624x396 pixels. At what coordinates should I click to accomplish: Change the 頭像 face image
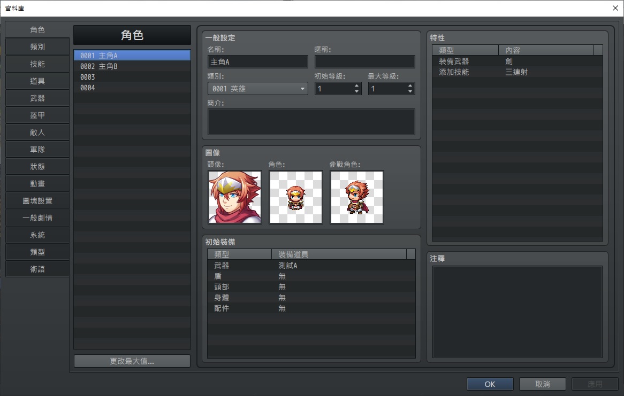[x=235, y=197]
